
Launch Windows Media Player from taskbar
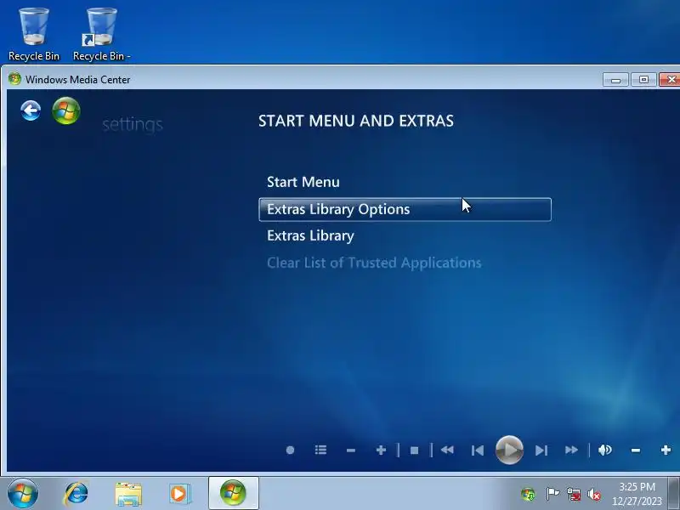point(179,494)
